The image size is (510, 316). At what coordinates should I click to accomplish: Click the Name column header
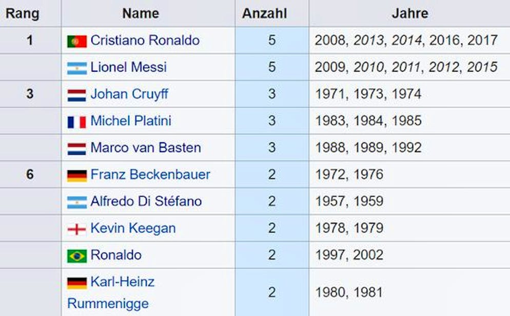(x=141, y=13)
